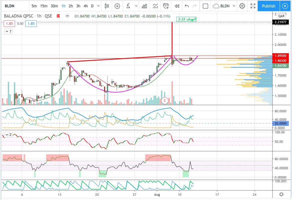
Task: Open the select layout square icon
Action: click(205, 6)
